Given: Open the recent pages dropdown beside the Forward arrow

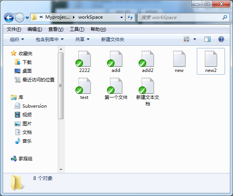Looking at the screenshot, I should pyautogui.click(x=27, y=18).
